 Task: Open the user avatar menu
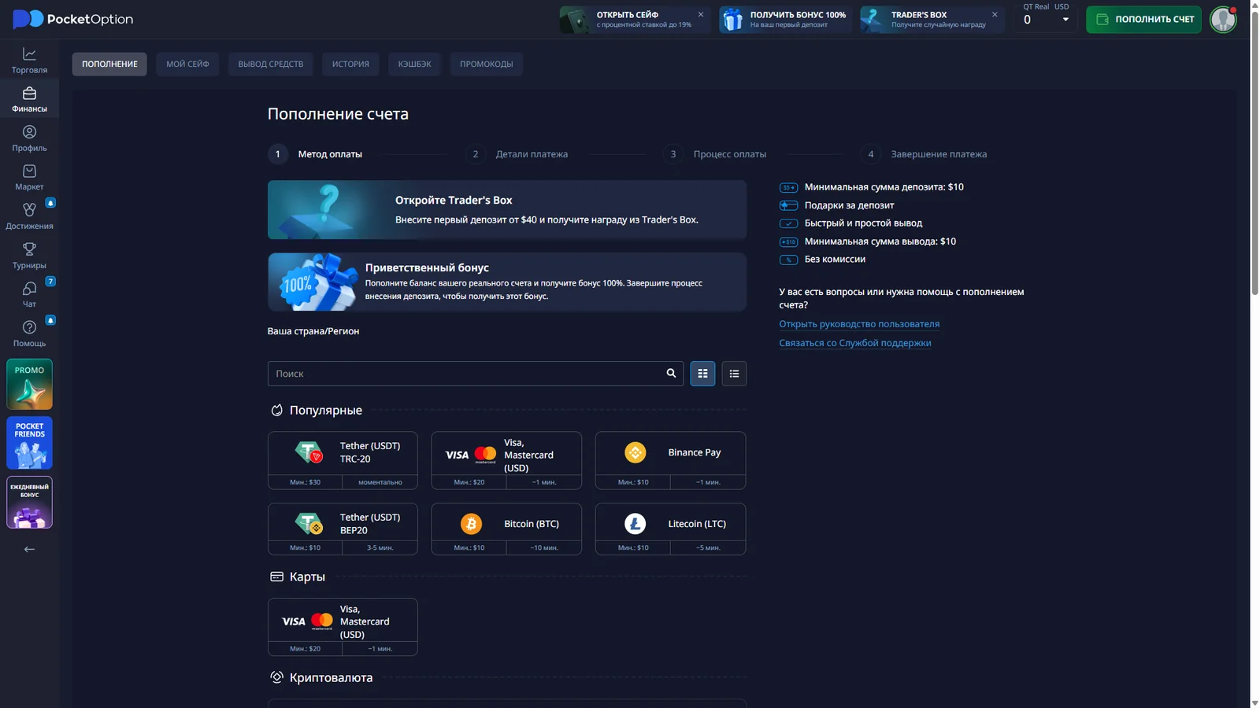[1223, 20]
